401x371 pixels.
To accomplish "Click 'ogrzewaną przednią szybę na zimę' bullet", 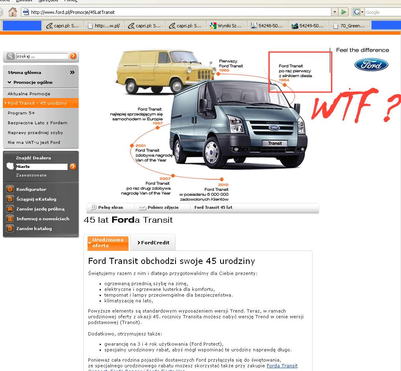I will click(x=146, y=284).
